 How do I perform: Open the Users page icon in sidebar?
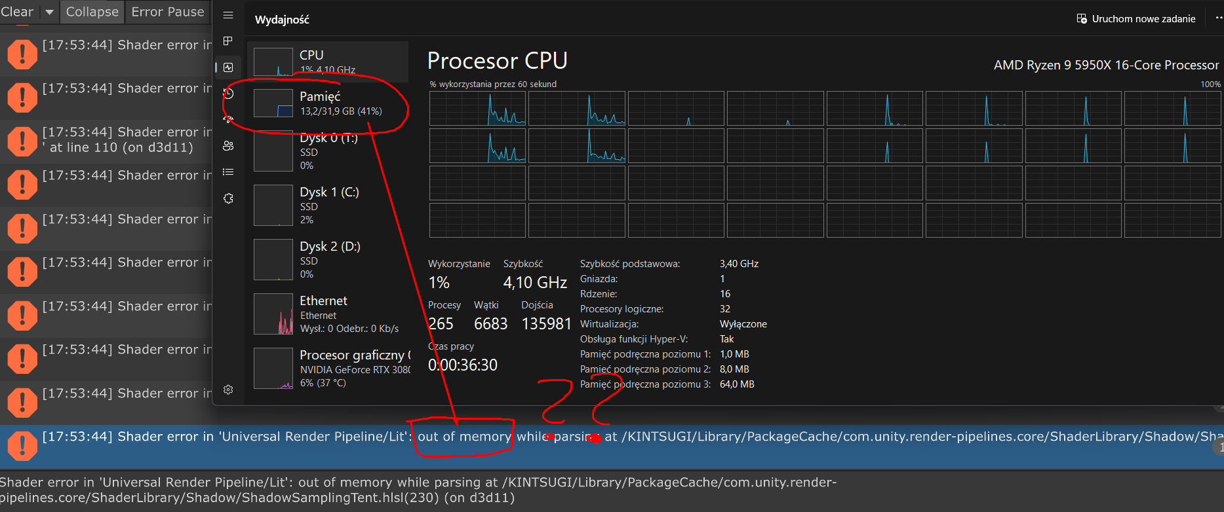click(228, 146)
